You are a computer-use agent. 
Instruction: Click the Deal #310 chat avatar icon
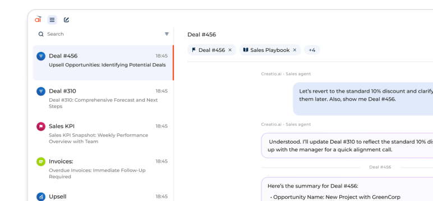41,92
